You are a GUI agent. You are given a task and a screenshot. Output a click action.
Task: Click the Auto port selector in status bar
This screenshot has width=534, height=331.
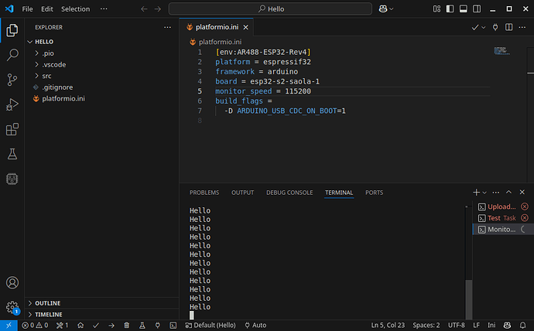[x=255, y=326]
